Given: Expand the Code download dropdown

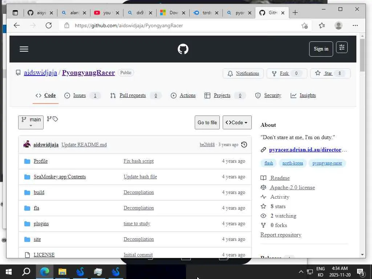Looking at the screenshot, I should [237, 122].
